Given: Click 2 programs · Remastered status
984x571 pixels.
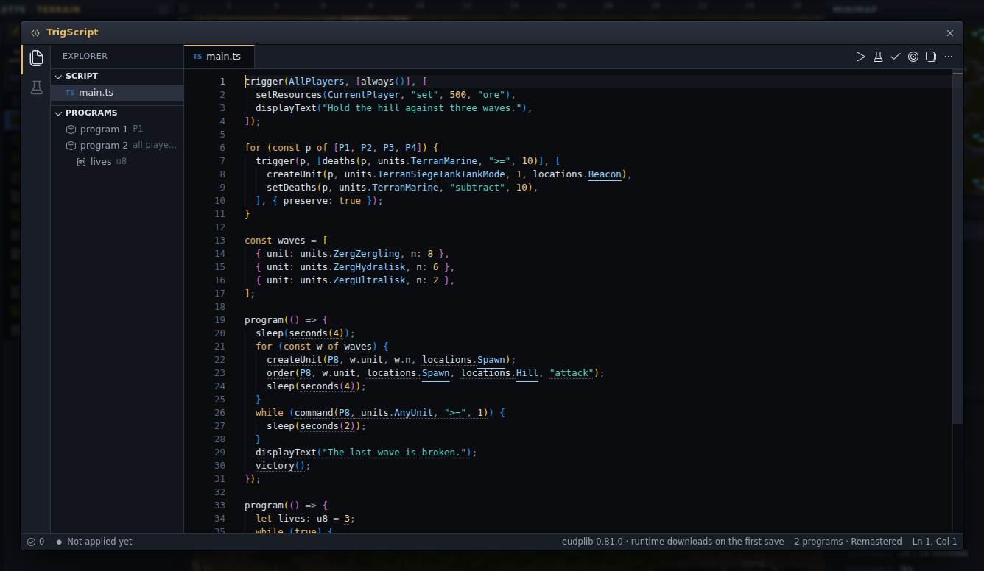Looking at the screenshot, I should pos(848,542).
